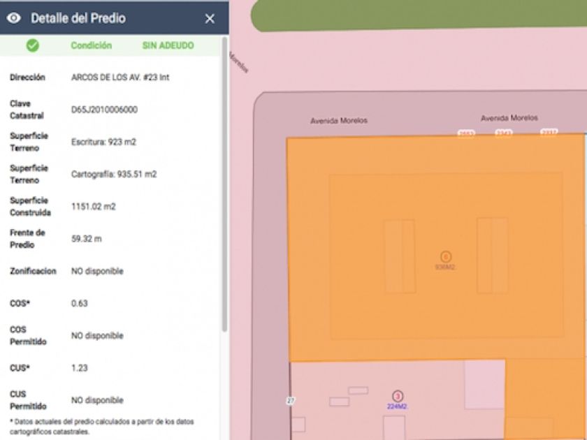The height and width of the screenshot is (440, 587).
Task: Click the footnote about Datos actuales del predio
Action: click(102, 427)
